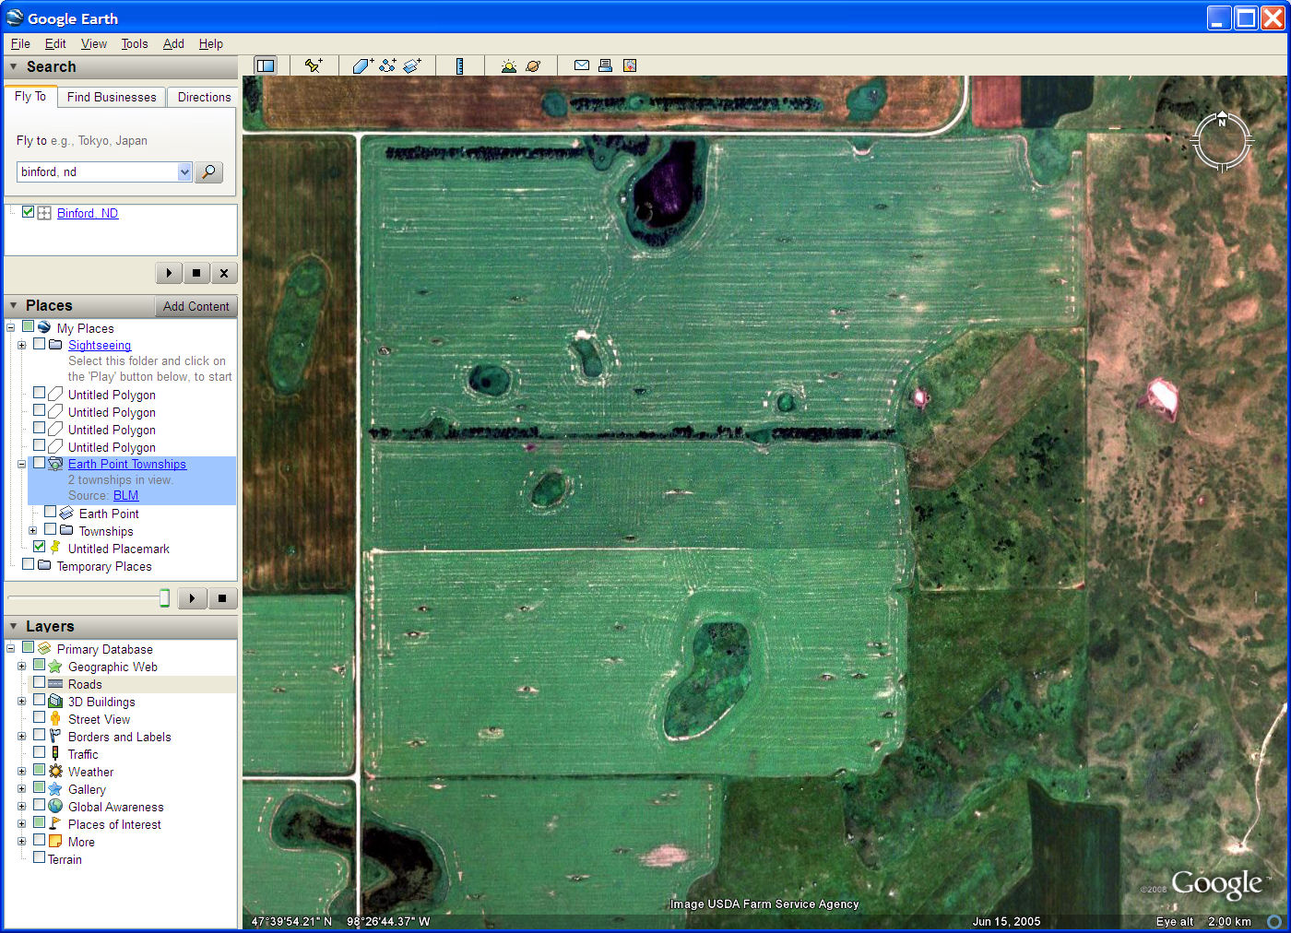Add a placemark with the pushpin icon

pos(314,65)
